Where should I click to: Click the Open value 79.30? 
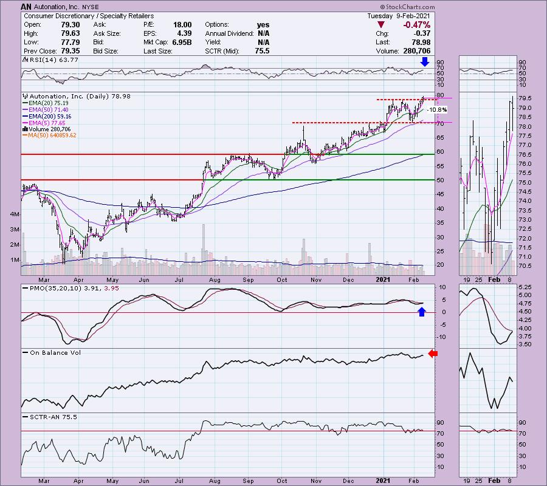[71, 25]
